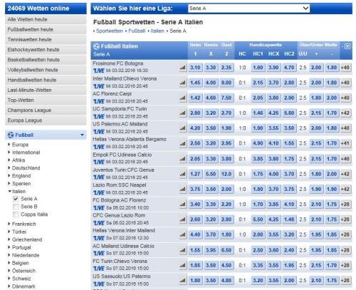Click LIVE icon under AC Mailand:Udinese Calcio
Image resolution: width=356 pixels, height=290 pixels.
pos(99,254)
